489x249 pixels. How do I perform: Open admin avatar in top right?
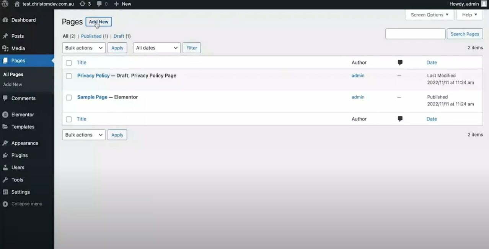[484, 4]
